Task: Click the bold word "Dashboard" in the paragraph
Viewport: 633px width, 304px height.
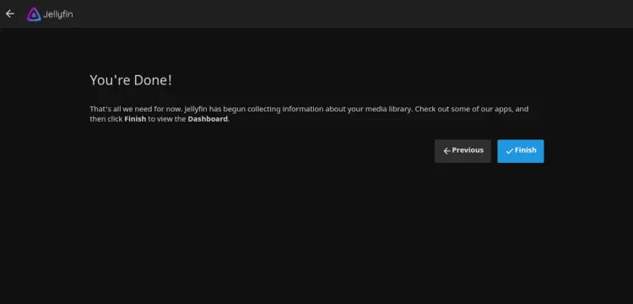Action: click(x=208, y=119)
